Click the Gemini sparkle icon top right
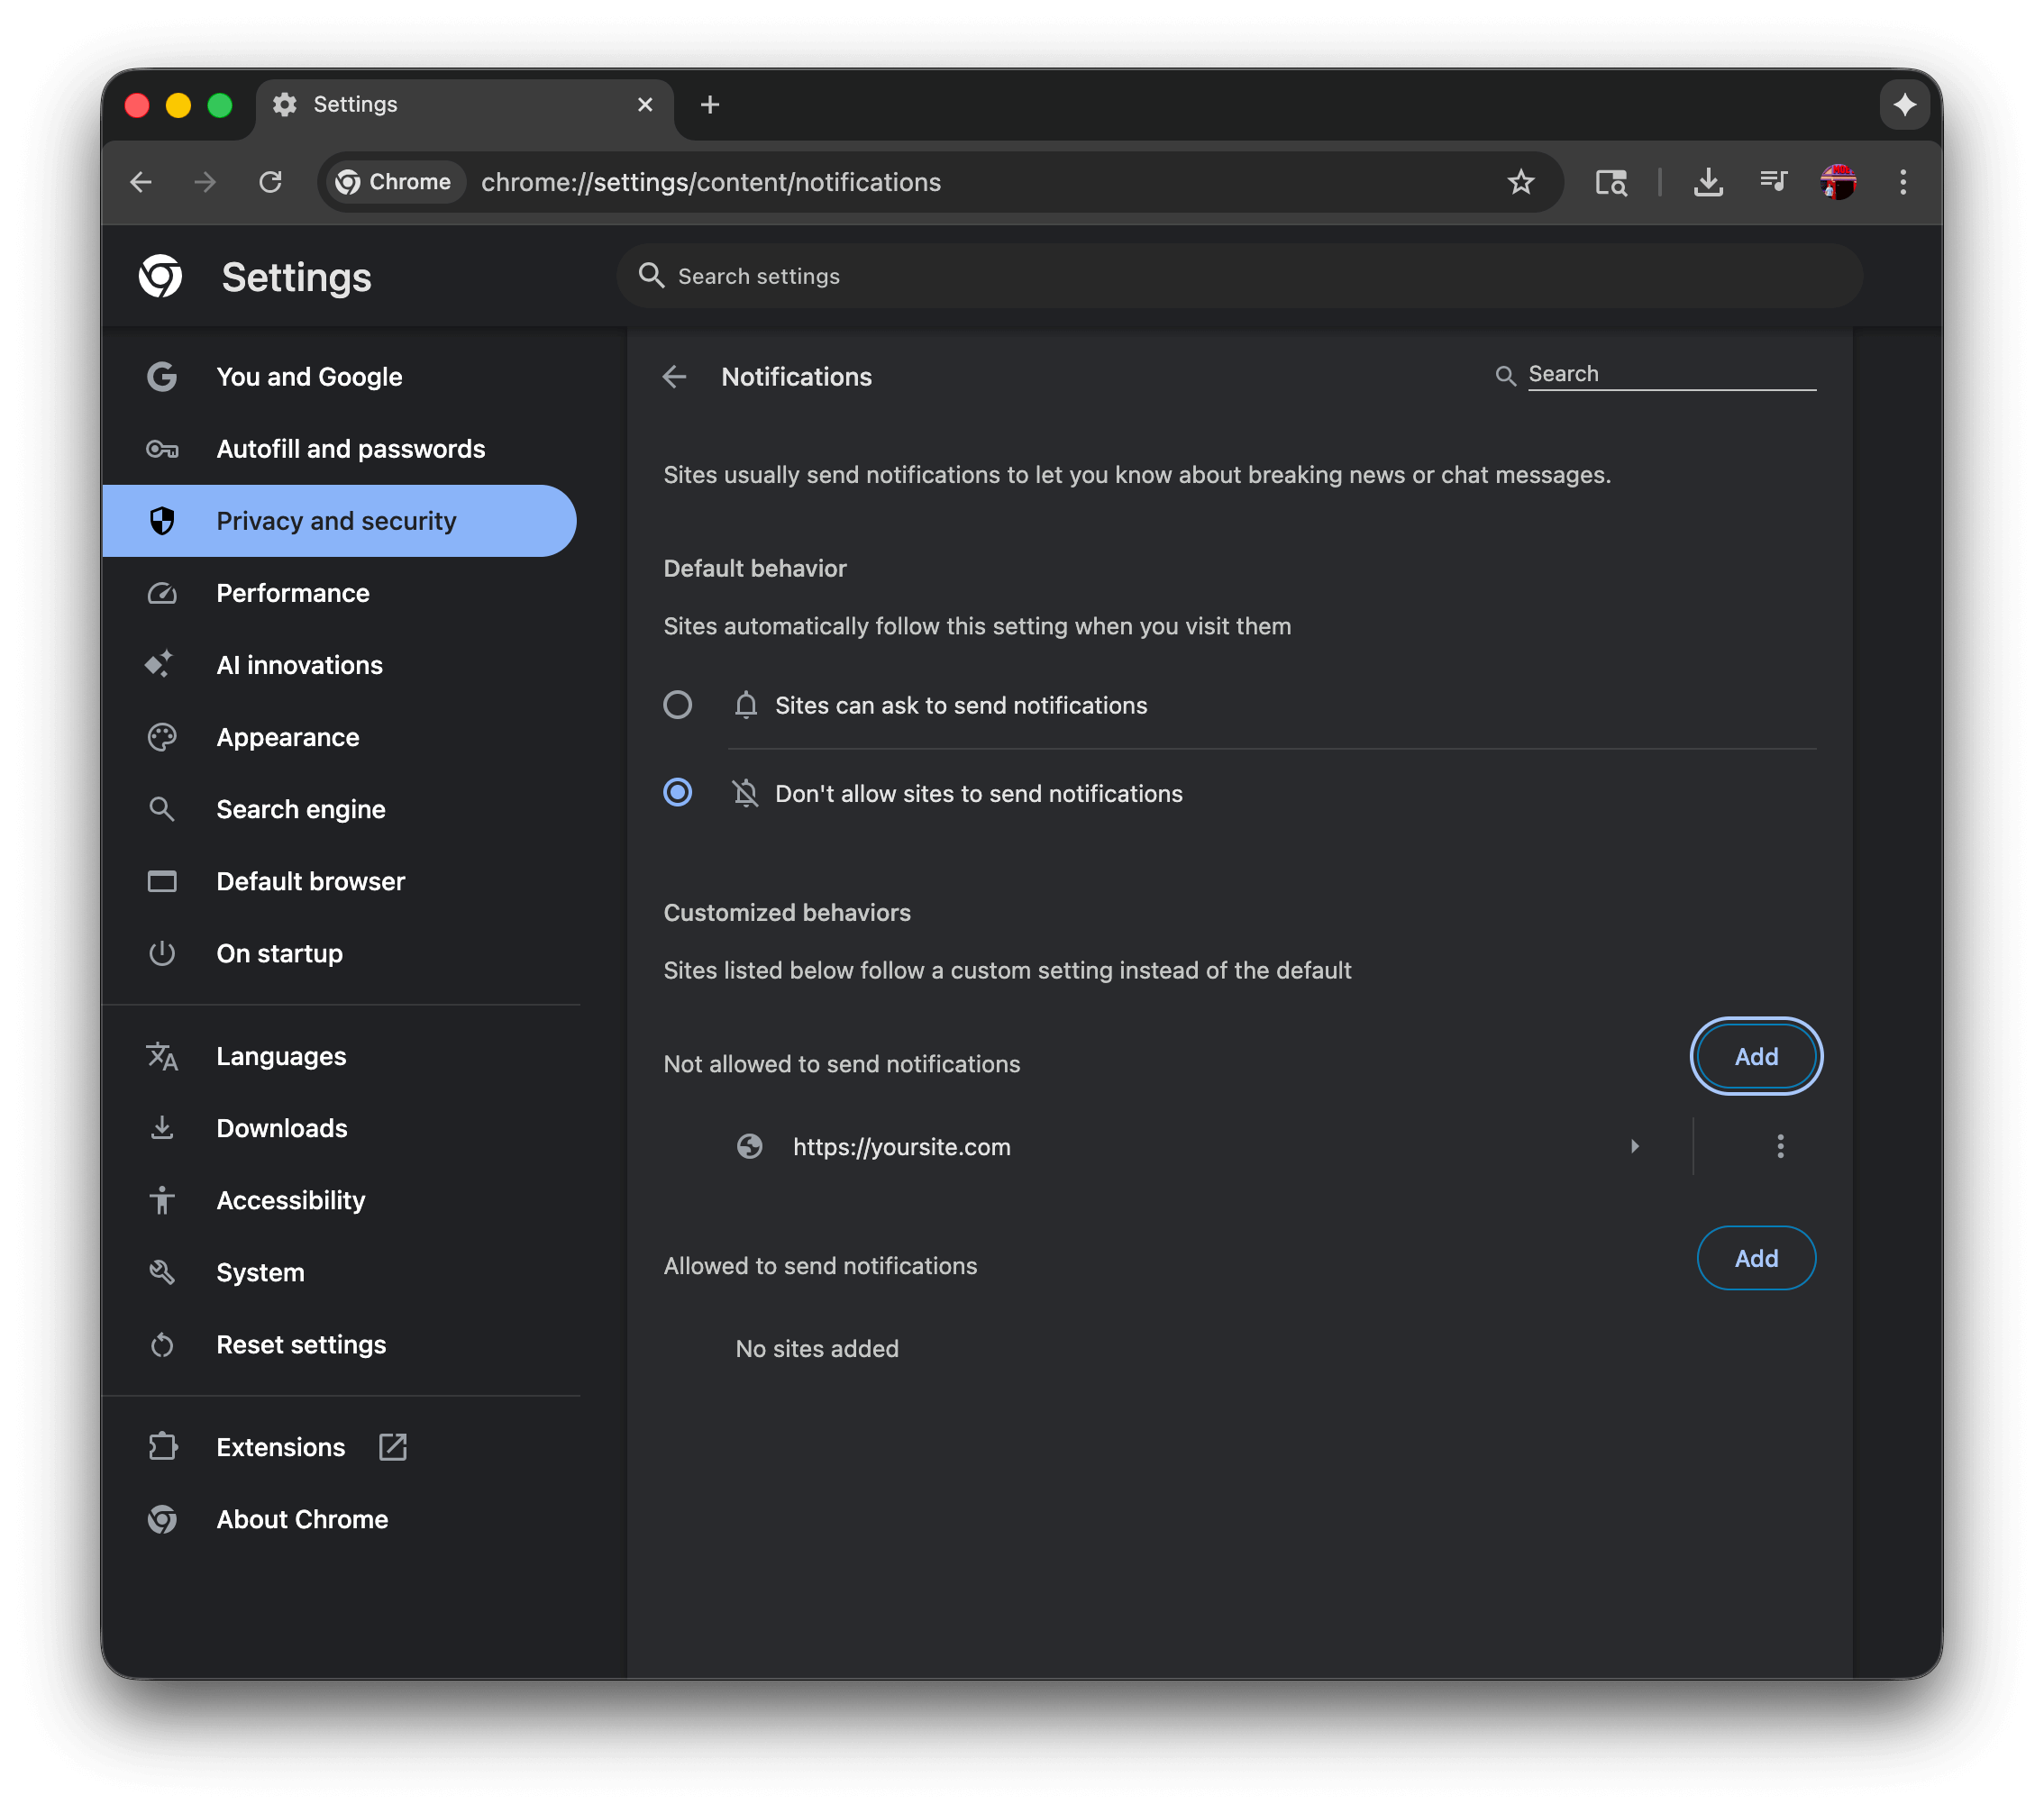 (1903, 105)
